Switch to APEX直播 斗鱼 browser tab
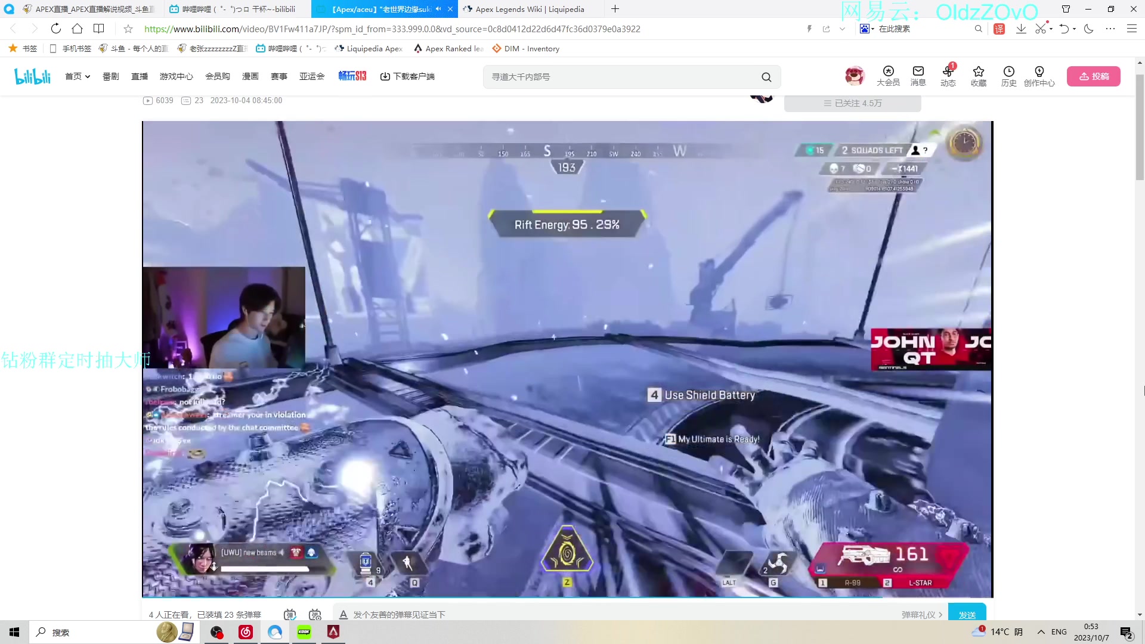This screenshot has width=1145, height=644. coord(88,9)
